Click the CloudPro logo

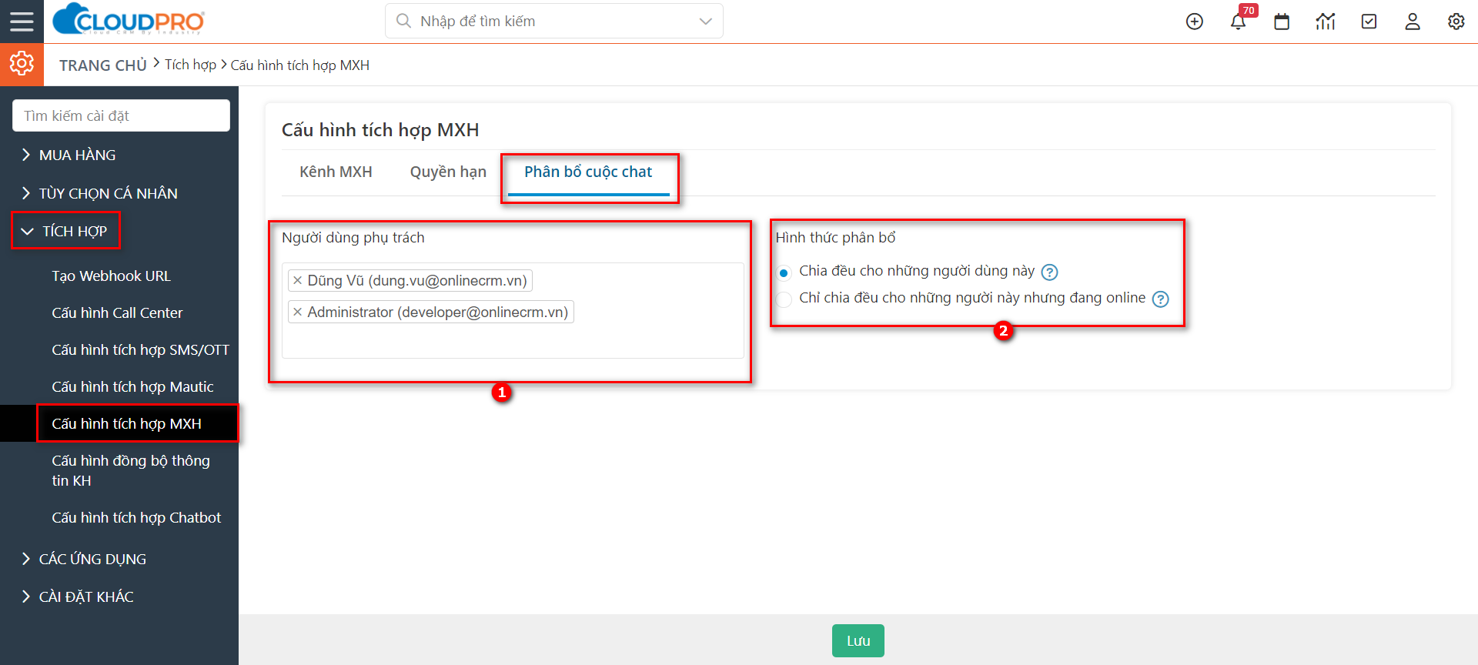tap(129, 19)
